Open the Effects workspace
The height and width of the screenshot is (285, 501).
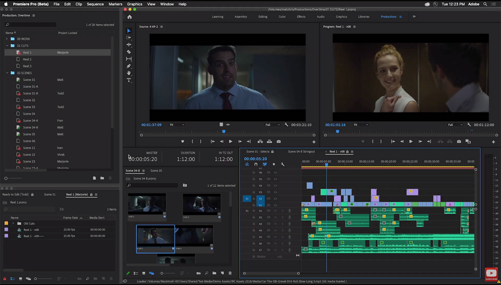(x=301, y=17)
